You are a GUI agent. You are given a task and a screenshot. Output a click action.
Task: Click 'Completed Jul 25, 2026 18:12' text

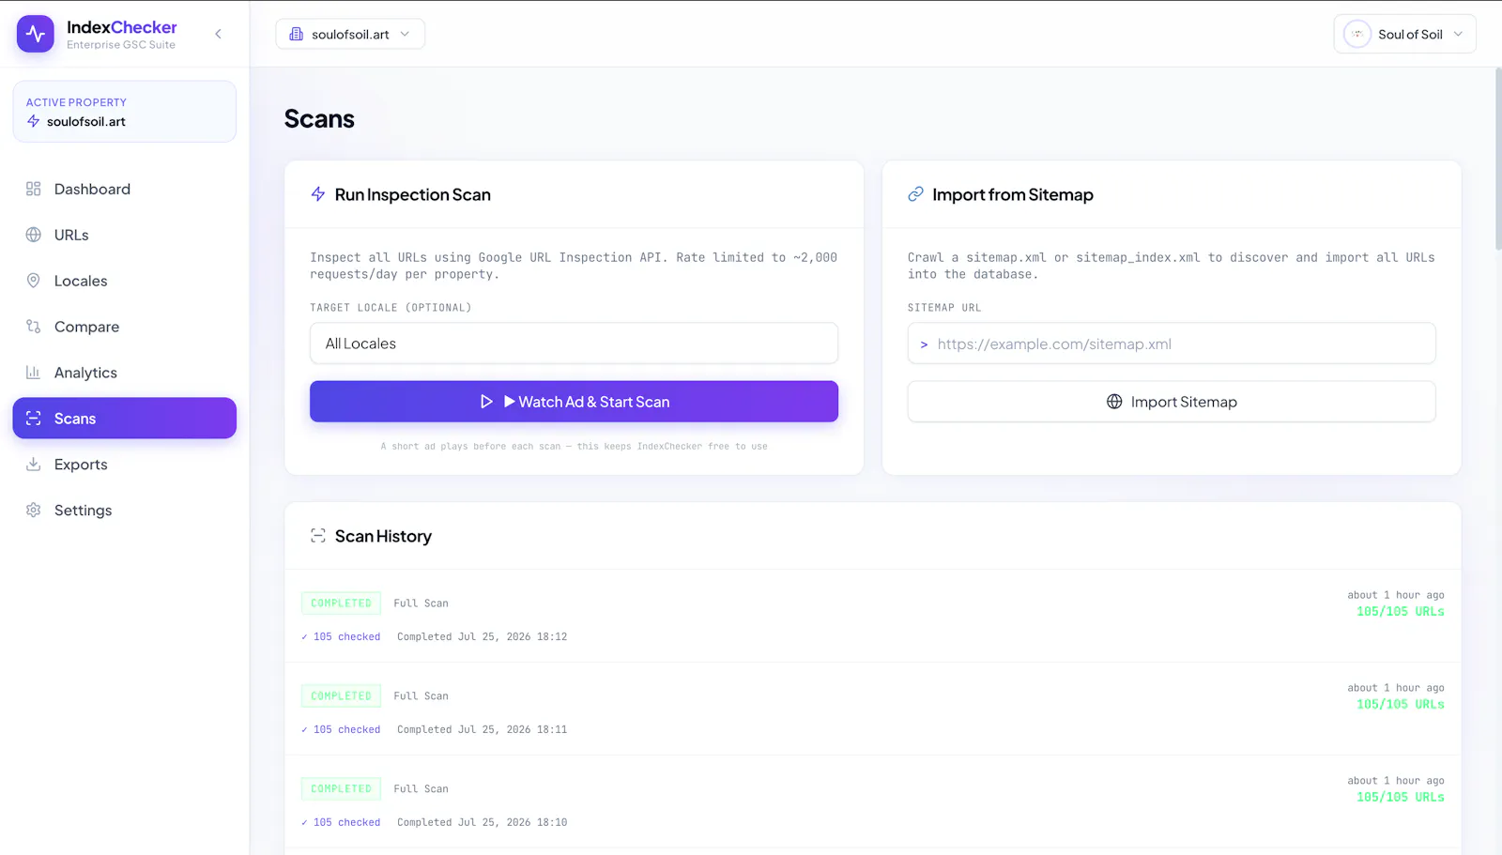(x=482, y=636)
